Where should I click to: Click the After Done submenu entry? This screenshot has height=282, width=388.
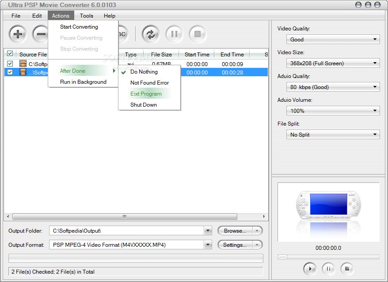(83, 71)
